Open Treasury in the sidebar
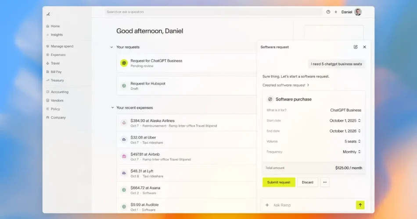Image resolution: width=417 pixels, height=219 pixels. coord(55,80)
